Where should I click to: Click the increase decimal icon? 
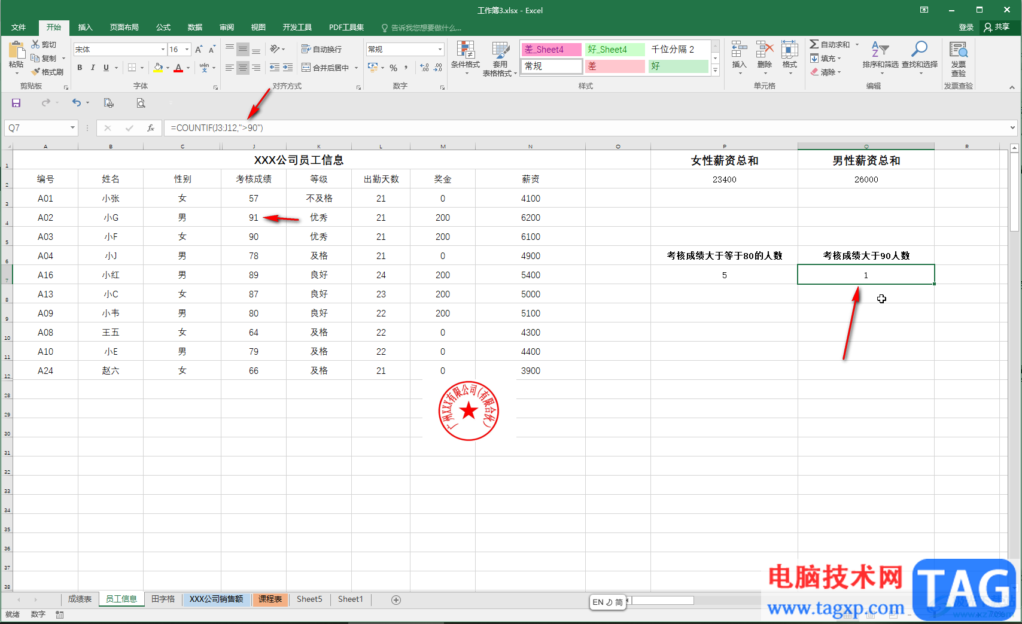click(x=424, y=68)
